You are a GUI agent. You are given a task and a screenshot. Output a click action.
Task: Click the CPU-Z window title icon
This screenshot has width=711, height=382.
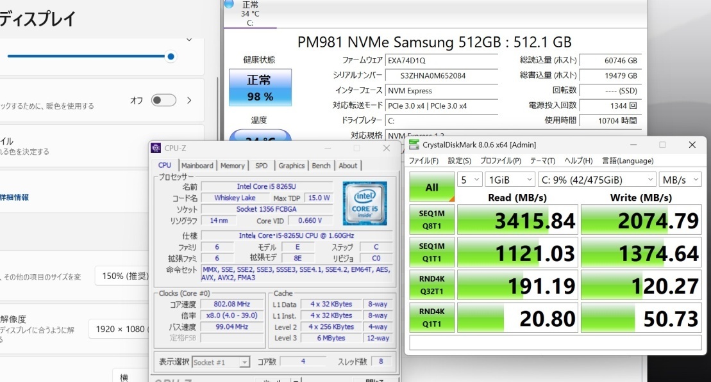(x=156, y=148)
